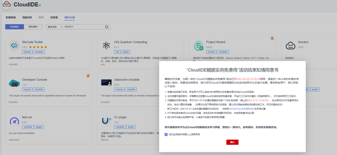Click the version 2.0.2 under WeCode Toolkit
This screenshot has width=337, height=155.
pyautogui.click(x=24, y=47)
